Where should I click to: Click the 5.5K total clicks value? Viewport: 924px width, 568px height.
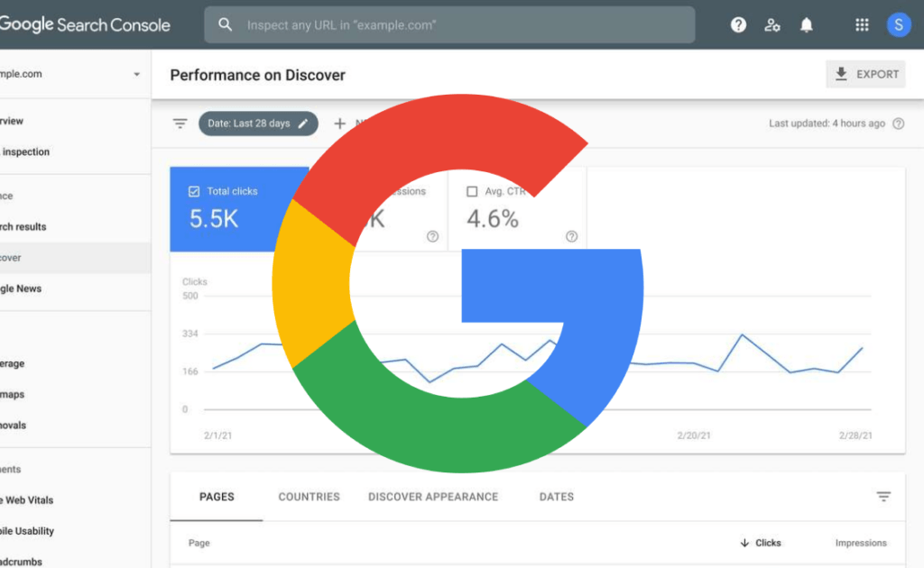coord(213,219)
